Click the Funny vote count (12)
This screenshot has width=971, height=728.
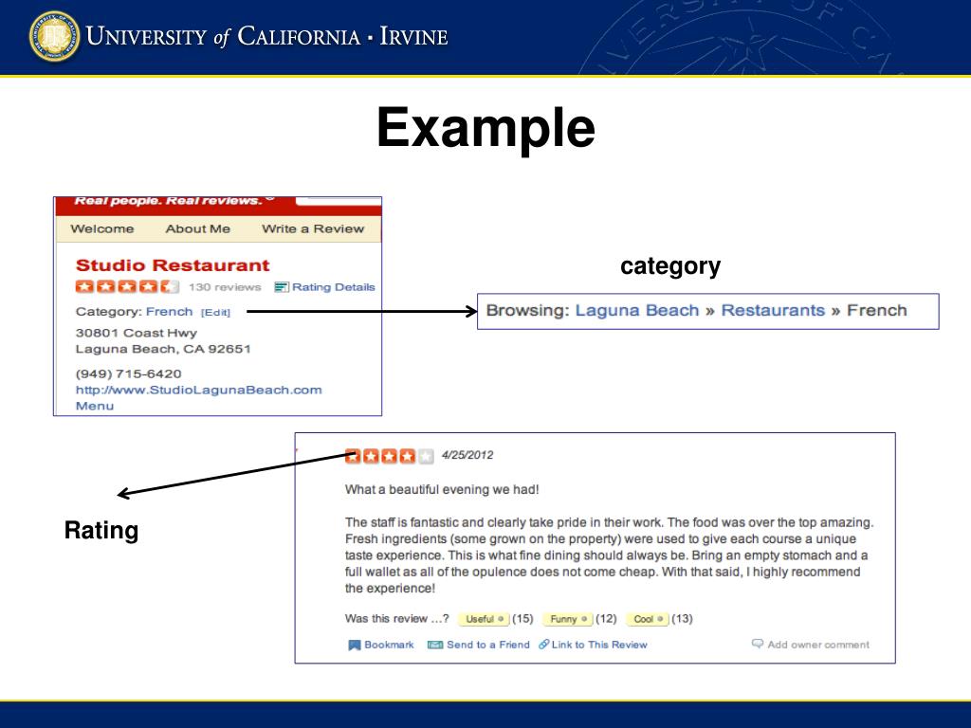coord(606,619)
